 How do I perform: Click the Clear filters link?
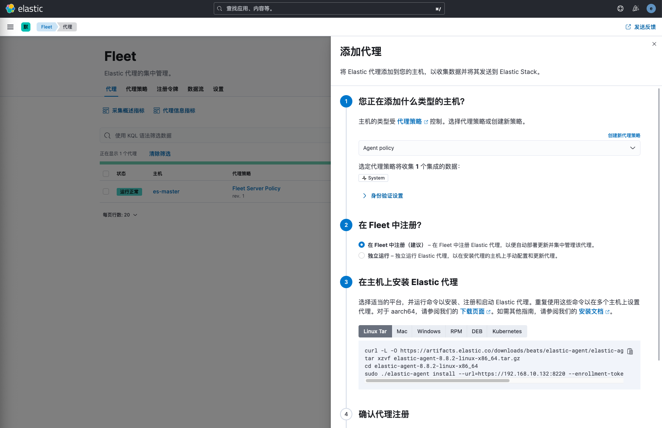[x=160, y=154]
